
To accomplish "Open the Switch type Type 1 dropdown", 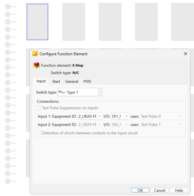I will click(x=80, y=92).
